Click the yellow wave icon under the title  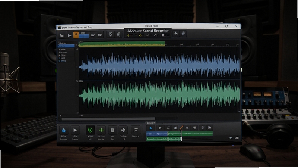(140, 35)
